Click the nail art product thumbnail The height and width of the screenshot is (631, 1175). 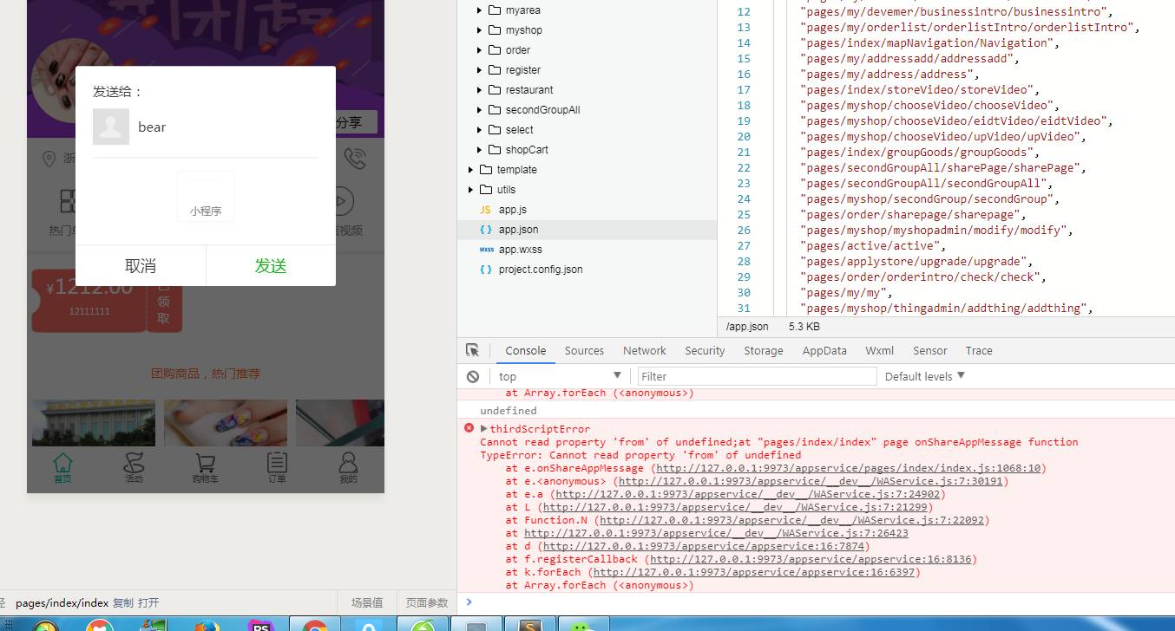click(226, 423)
